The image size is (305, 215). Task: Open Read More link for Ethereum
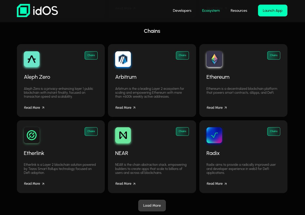pyautogui.click(x=217, y=108)
